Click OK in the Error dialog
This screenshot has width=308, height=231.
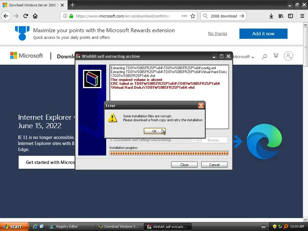click(x=154, y=131)
